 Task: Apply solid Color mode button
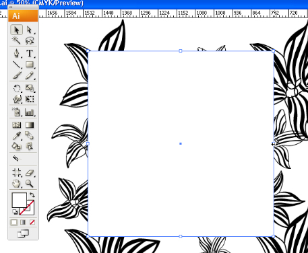pos(14,222)
